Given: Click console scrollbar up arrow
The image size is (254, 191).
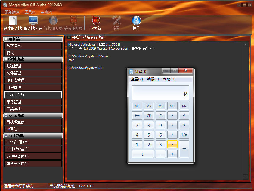Looking at the screenshot, I should click(x=245, y=45).
